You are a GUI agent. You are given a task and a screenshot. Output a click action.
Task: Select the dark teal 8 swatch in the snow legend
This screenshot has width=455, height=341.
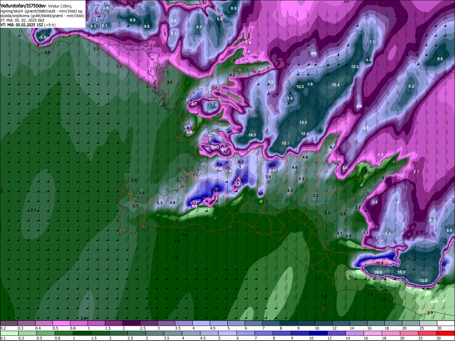[x=289, y=323]
